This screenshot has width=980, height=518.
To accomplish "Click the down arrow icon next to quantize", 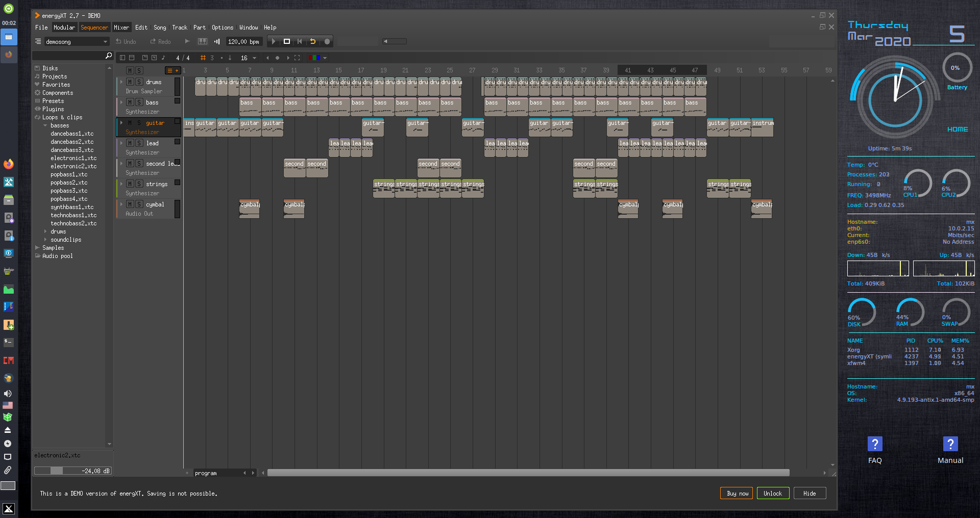I will pyautogui.click(x=230, y=58).
